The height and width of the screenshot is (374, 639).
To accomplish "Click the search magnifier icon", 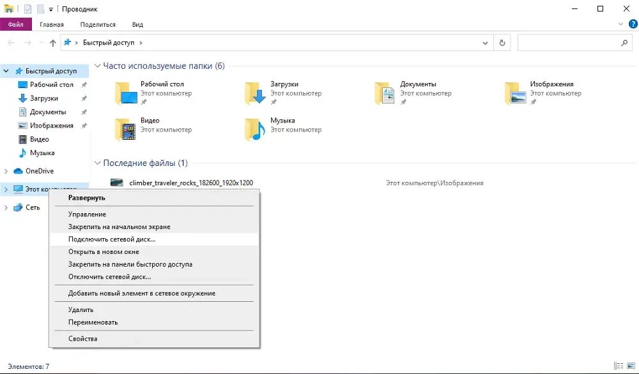I will (623, 43).
